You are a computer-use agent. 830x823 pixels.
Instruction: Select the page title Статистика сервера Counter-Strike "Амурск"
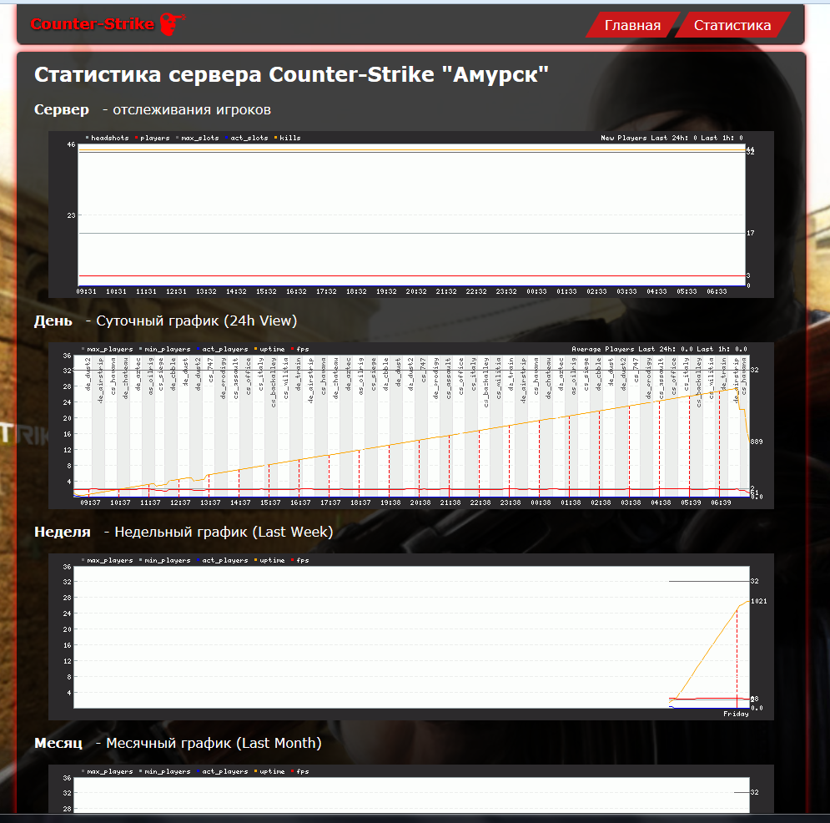(291, 74)
